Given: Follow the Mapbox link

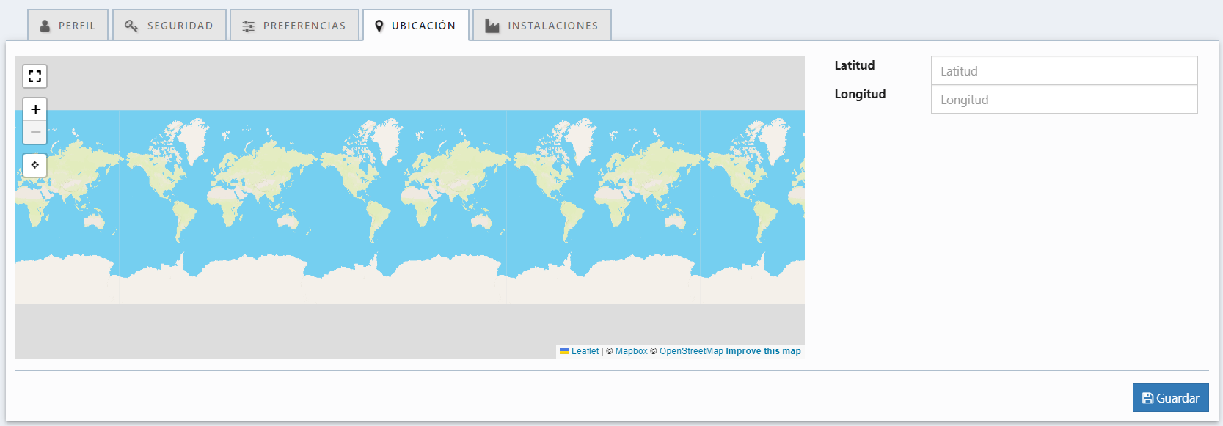Looking at the screenshot, I should (x=631, y=351).
